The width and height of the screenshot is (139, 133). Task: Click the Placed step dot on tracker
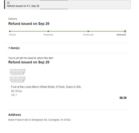(x=10, y=31)
